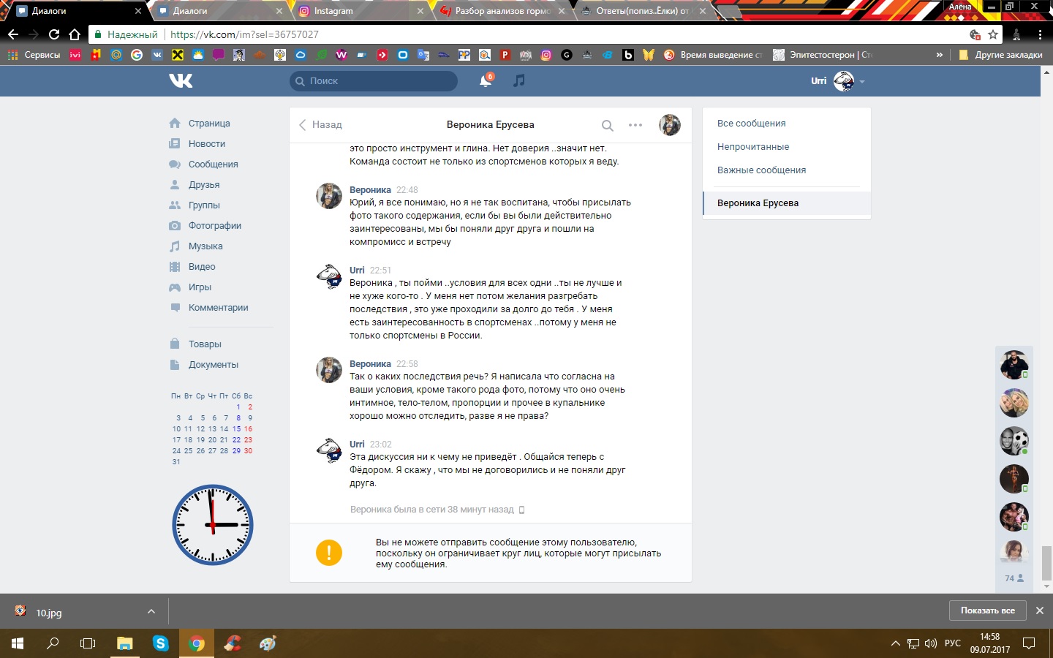The image size is (1053, 658).
Task: Open Windows File Explorer on taskbar
Action: (x=125, y=643)
